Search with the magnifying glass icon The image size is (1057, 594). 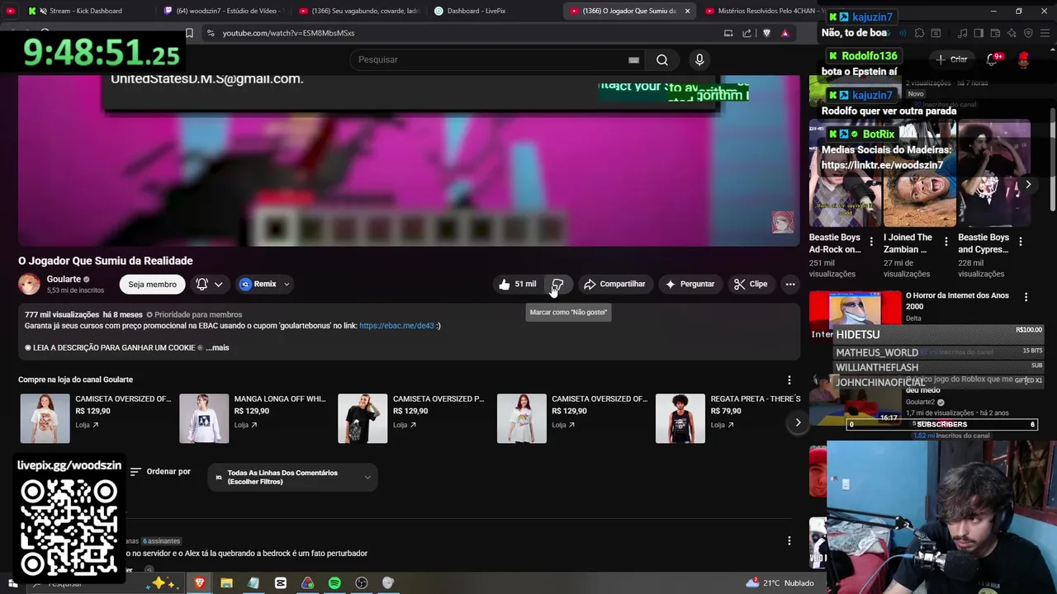pos(661,59)
